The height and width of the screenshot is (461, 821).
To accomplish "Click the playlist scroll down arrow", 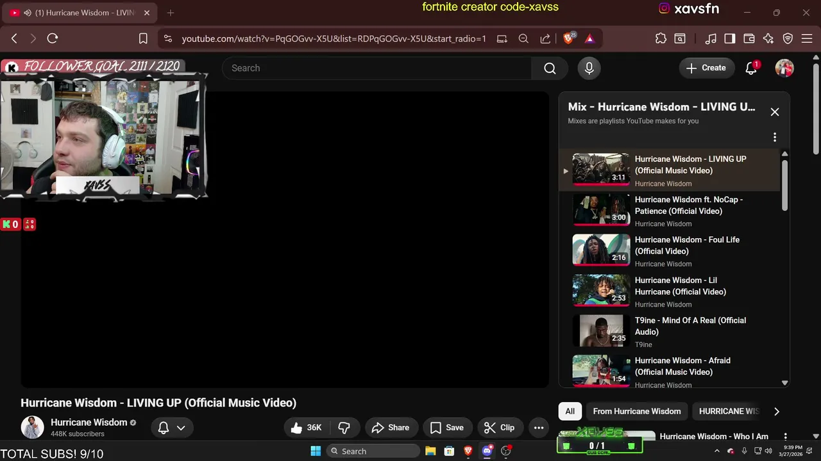I will [784, 383].
